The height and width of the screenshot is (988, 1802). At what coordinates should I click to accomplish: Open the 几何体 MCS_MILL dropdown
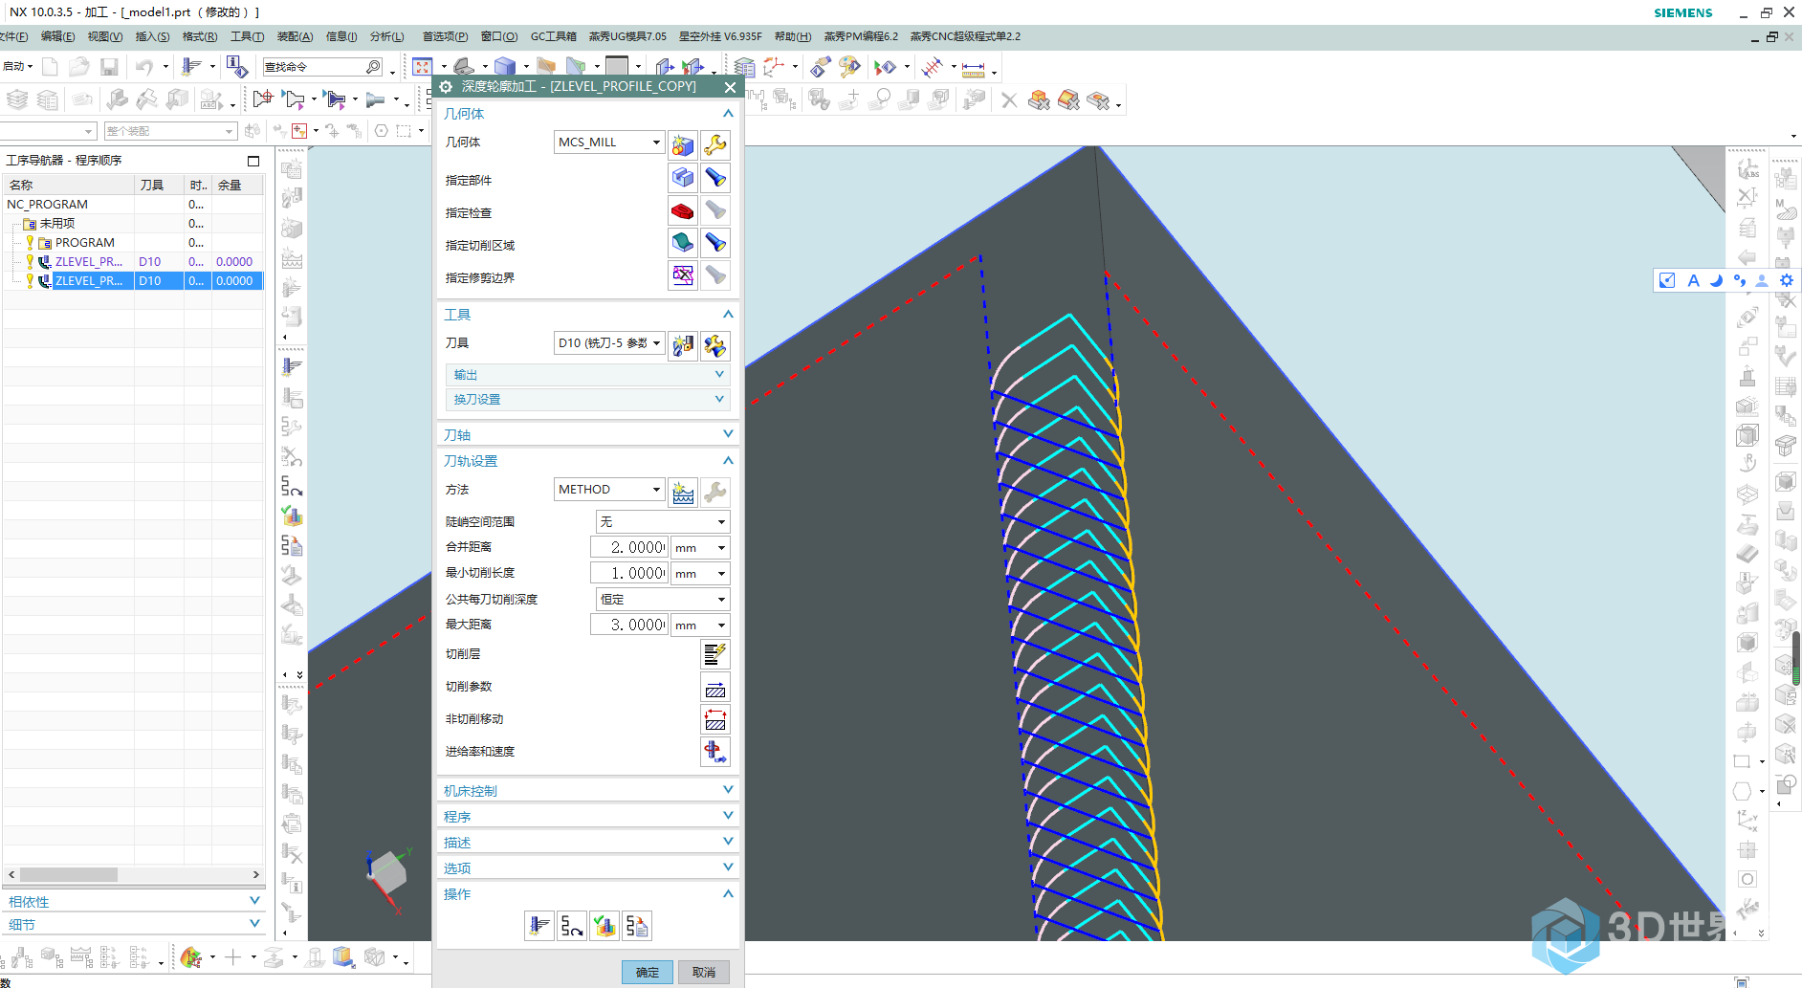[x=609, y=143]
